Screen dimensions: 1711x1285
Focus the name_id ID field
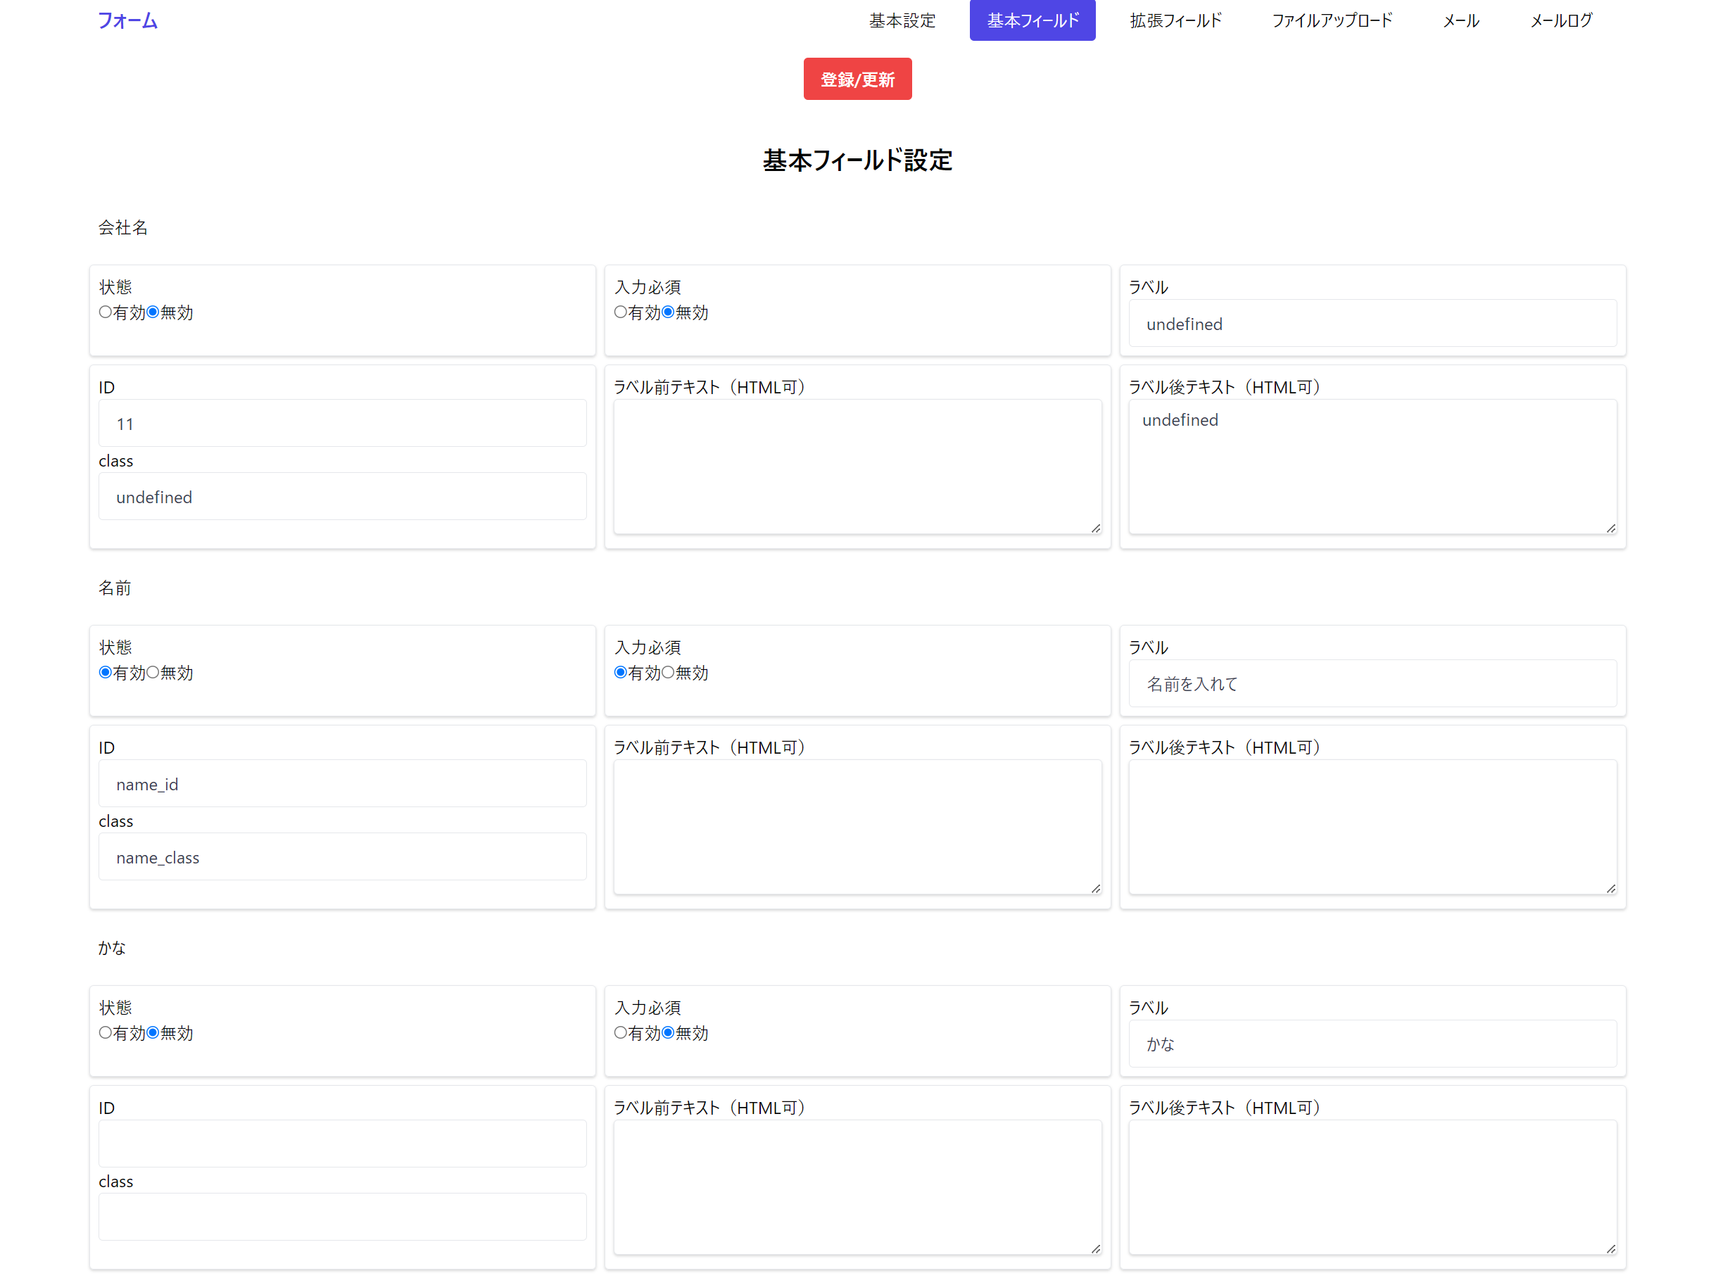pyautogui.click(x=342, y=783)
